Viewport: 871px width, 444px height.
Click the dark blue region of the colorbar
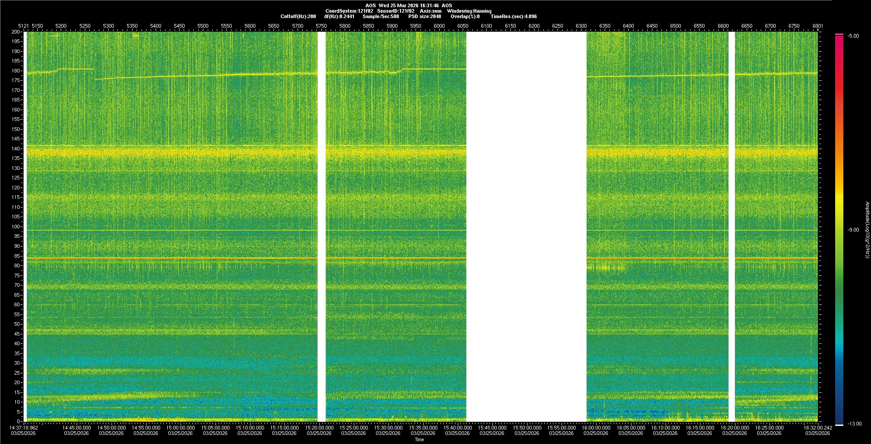[839, 408]
